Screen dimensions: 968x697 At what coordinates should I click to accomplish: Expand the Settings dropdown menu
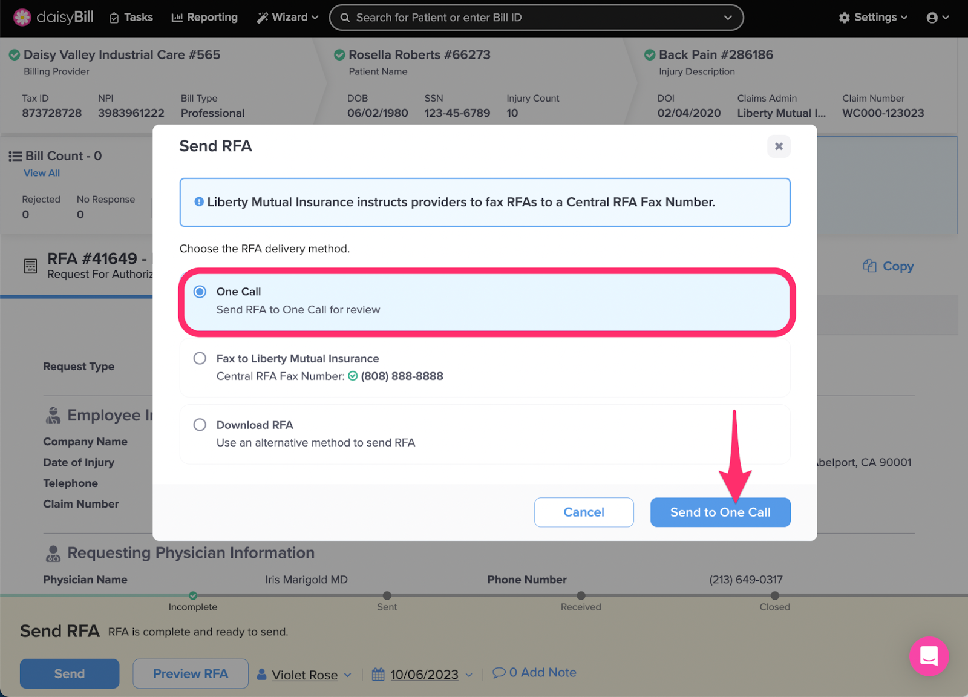click(x=873, y=18)
